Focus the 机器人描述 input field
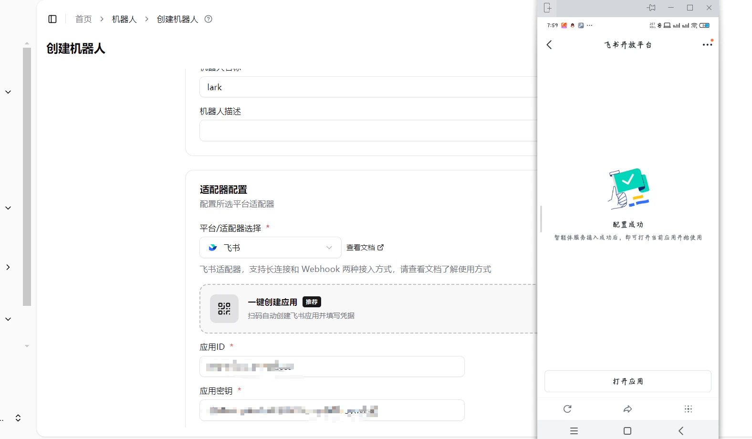752x439 pixels. (368, 130)
